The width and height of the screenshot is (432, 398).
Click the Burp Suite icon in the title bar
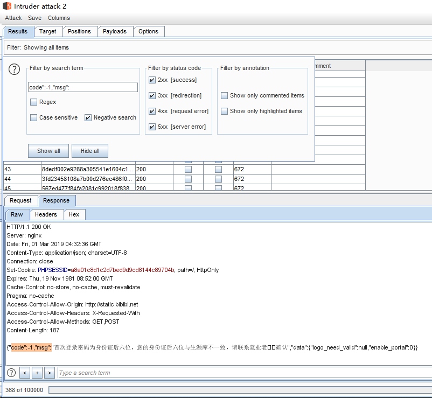[x=7, y=6]
